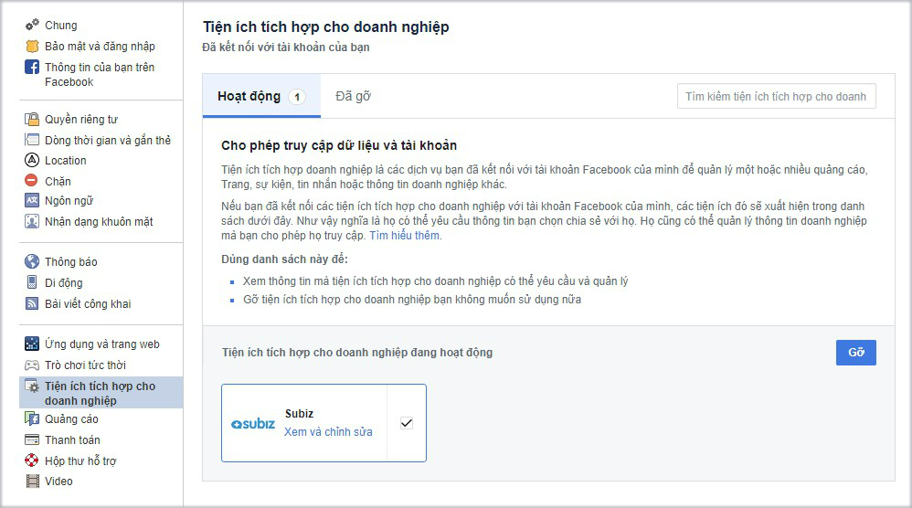Screen dimensions: 912x508
Task: Open Trò chơi tức thời settings
Action: [x=85, y=365]
